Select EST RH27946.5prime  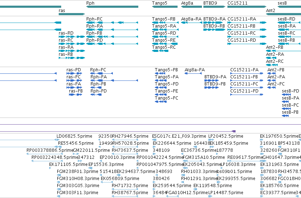(130, 136)
